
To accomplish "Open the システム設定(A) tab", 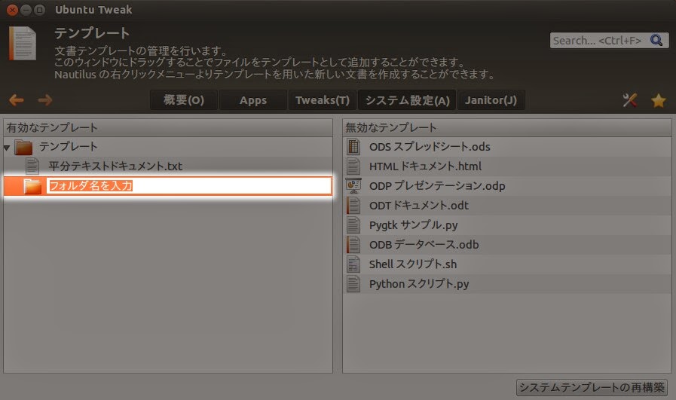I will [407, 100].
